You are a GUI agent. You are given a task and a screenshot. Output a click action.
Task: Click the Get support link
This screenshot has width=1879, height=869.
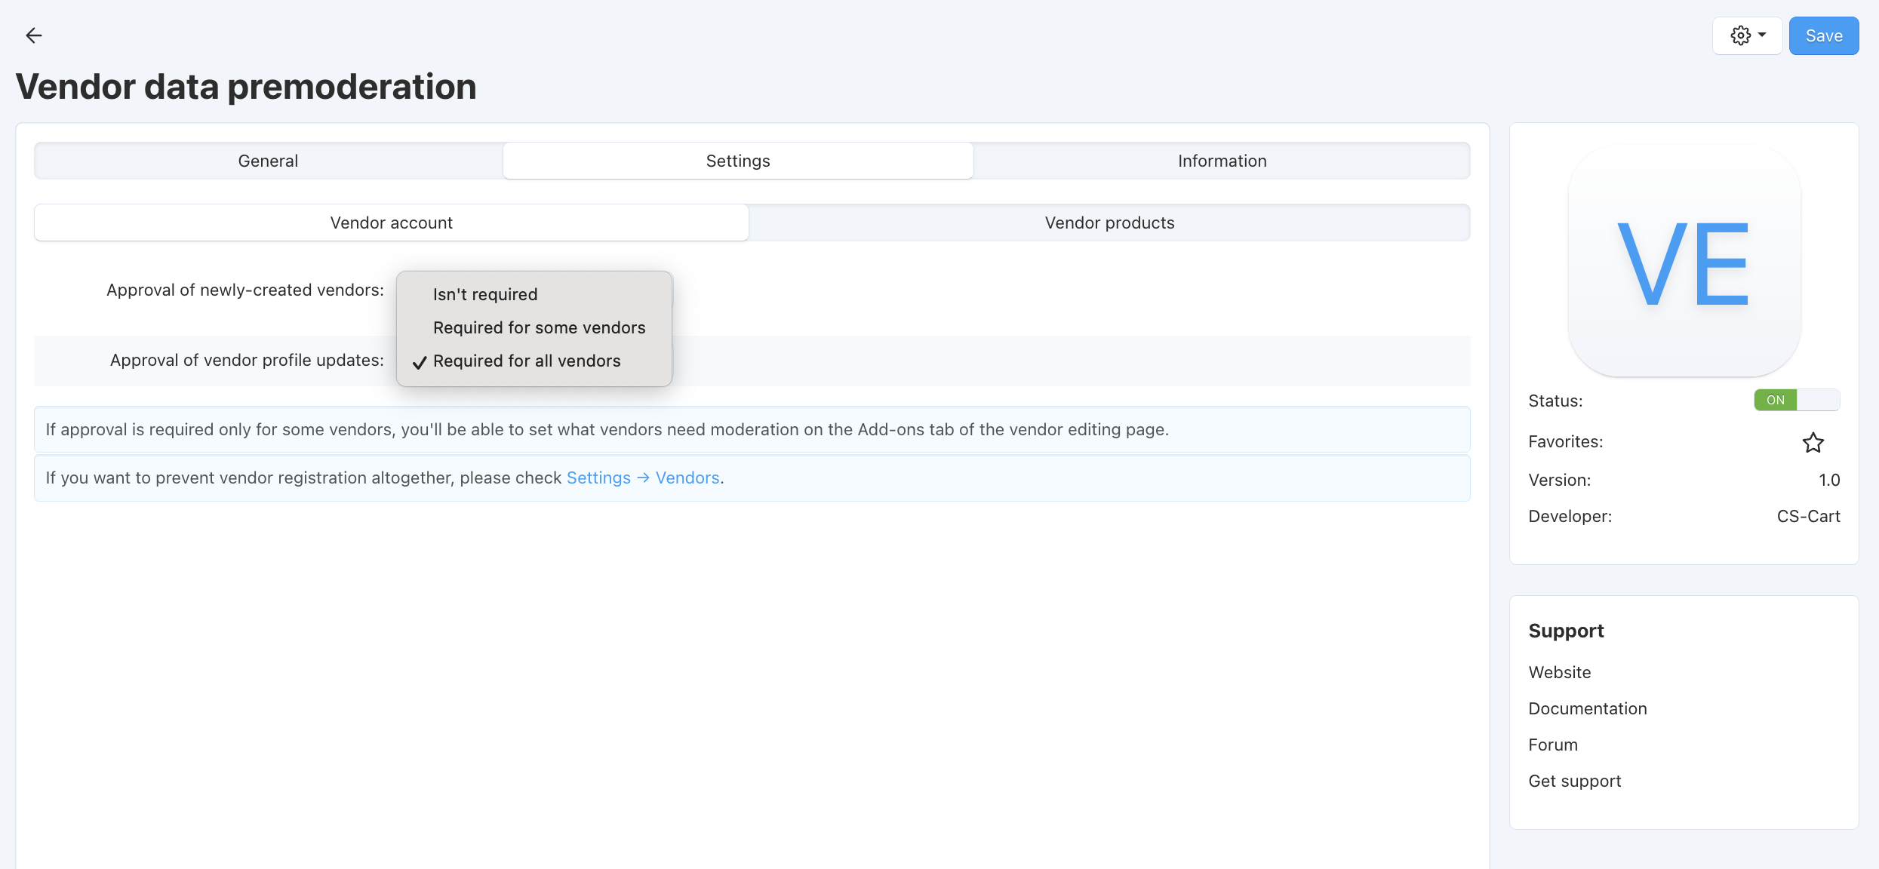coord(1575,781)
